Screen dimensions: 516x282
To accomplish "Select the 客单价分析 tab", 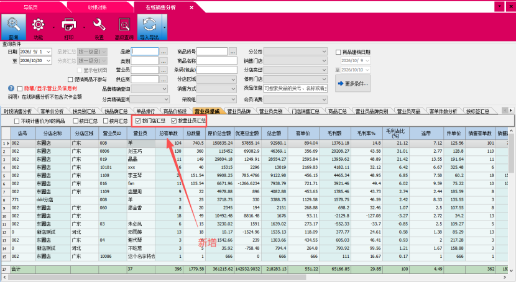I will 52,111.
